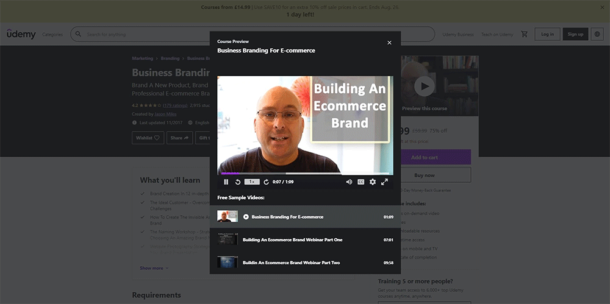Open the shopping cart icon
The width and height of the screenshot is (610, 304).
tap(524, 34)
